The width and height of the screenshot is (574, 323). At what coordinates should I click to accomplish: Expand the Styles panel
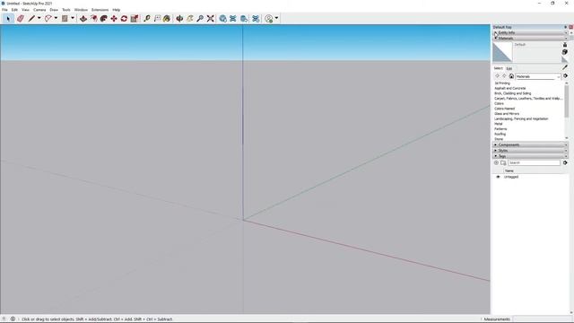(x=530, y=151)
